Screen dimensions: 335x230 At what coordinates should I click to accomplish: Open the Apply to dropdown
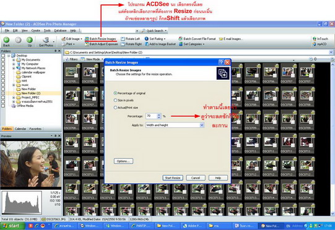click(175, 125)
